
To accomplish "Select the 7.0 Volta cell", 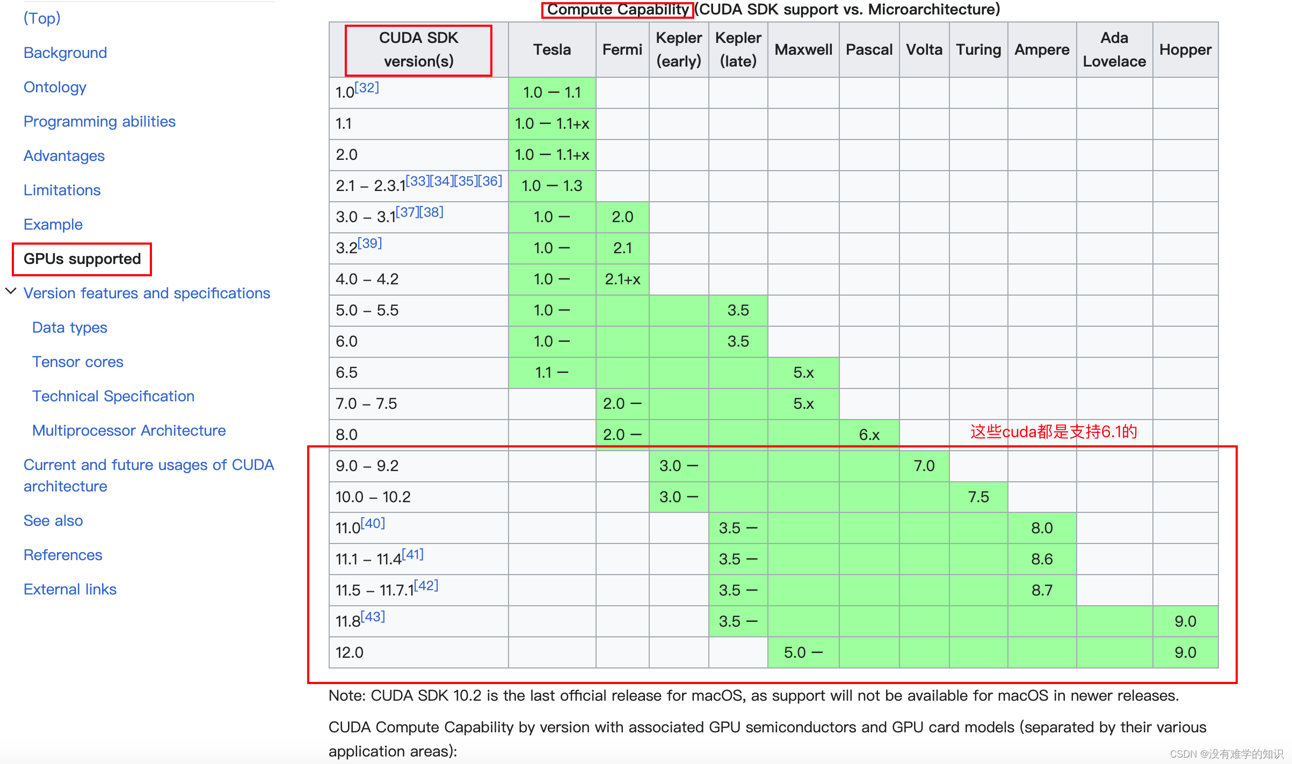I will (924, 466).
